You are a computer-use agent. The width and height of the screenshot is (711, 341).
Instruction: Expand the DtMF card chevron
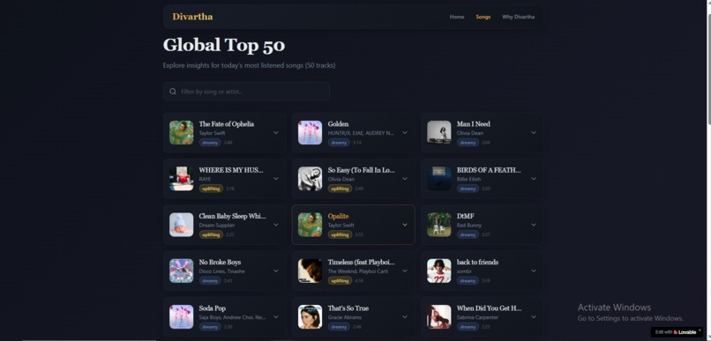tap(534, 225)
